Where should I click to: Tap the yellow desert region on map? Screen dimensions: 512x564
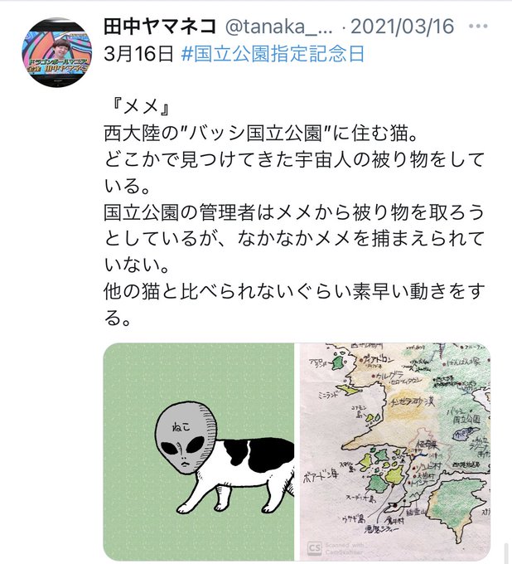(x=411, y=406)
